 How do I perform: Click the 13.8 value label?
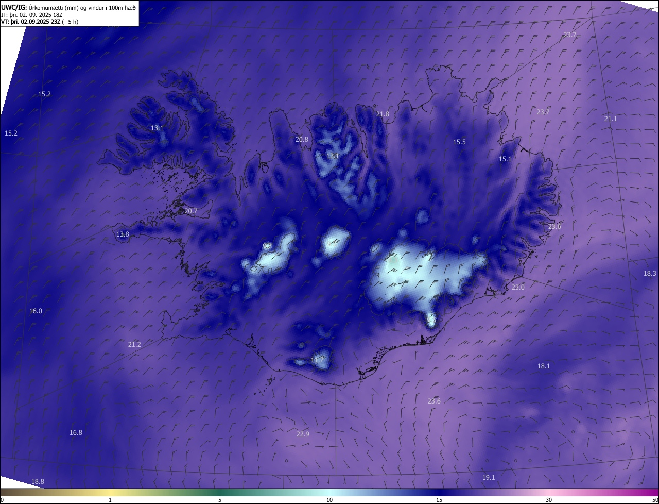click(123, 234)
